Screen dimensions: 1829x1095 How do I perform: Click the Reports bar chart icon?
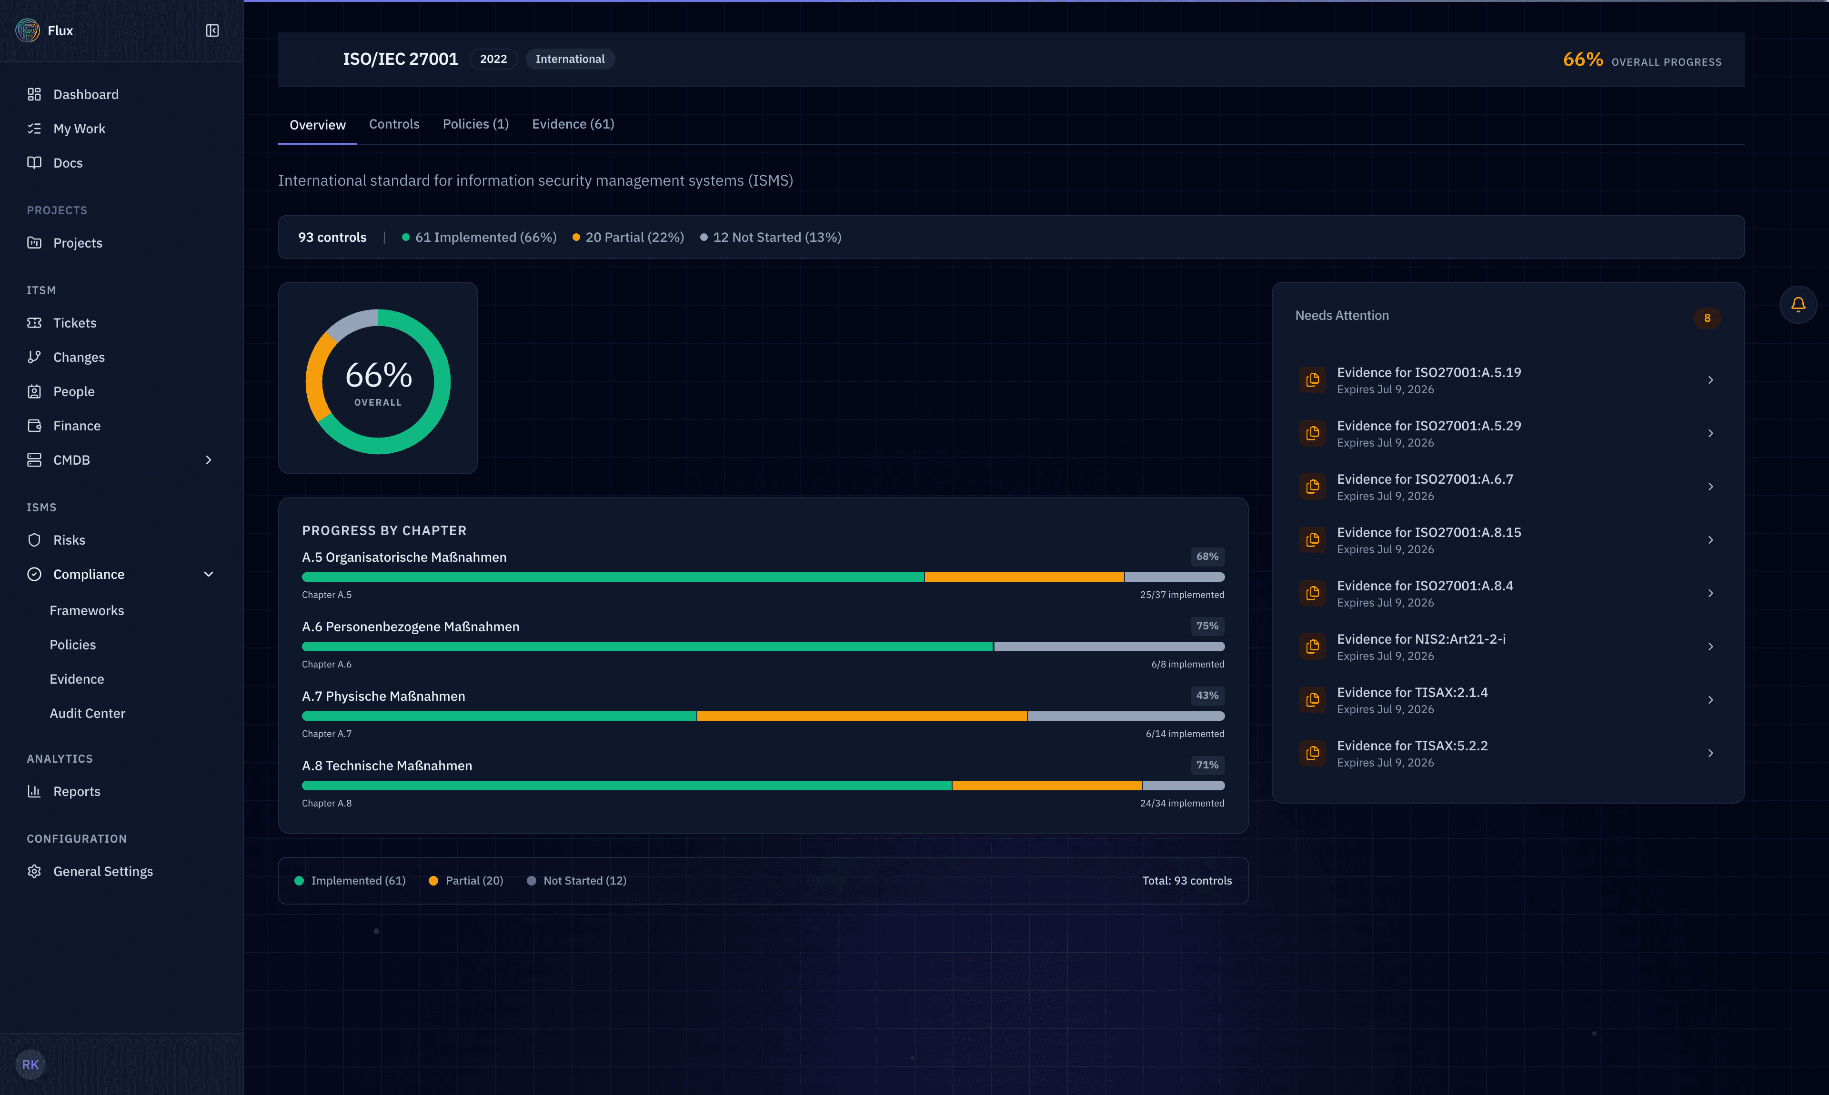tap(34, 791)
